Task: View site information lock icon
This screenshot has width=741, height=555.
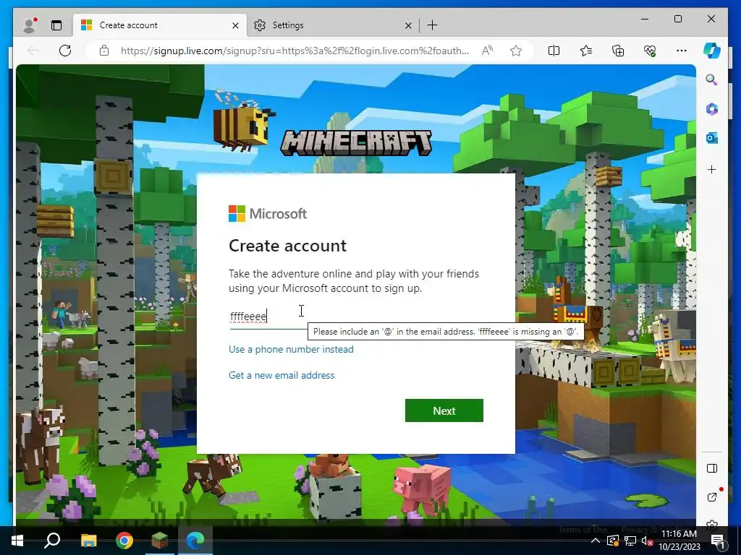Action: 104,51
